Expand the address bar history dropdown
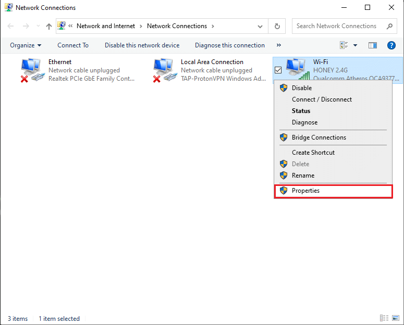This screenshot has height=325, width=404. click(x=260, y=26)
